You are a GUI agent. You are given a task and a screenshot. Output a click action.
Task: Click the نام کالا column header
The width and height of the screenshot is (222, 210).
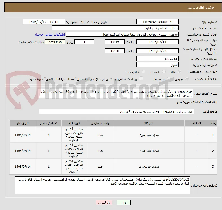click(x=149, y=123)
